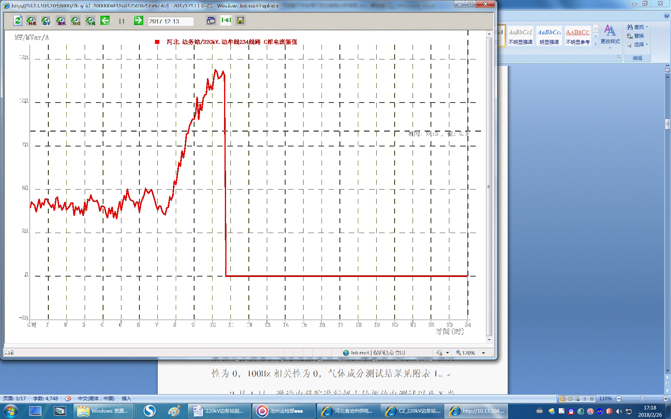
Task: Click Word zoom percentage 110%
Action: click(605, 399)
